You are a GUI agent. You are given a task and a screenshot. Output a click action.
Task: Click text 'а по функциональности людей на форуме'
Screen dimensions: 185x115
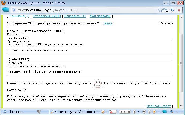36,66
